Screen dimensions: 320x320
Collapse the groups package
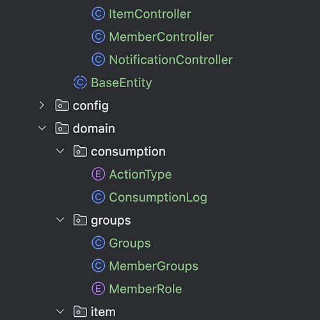(60, 220)
